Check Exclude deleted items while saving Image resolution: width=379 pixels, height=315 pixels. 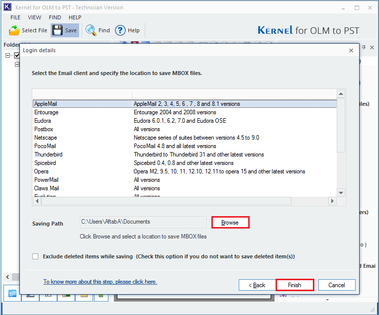35,256
